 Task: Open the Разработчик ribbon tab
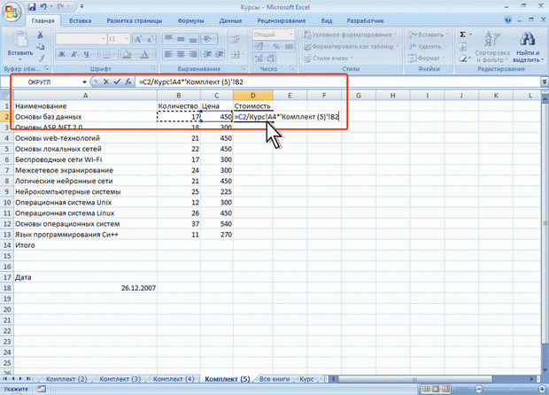click(x=365, y=20)
